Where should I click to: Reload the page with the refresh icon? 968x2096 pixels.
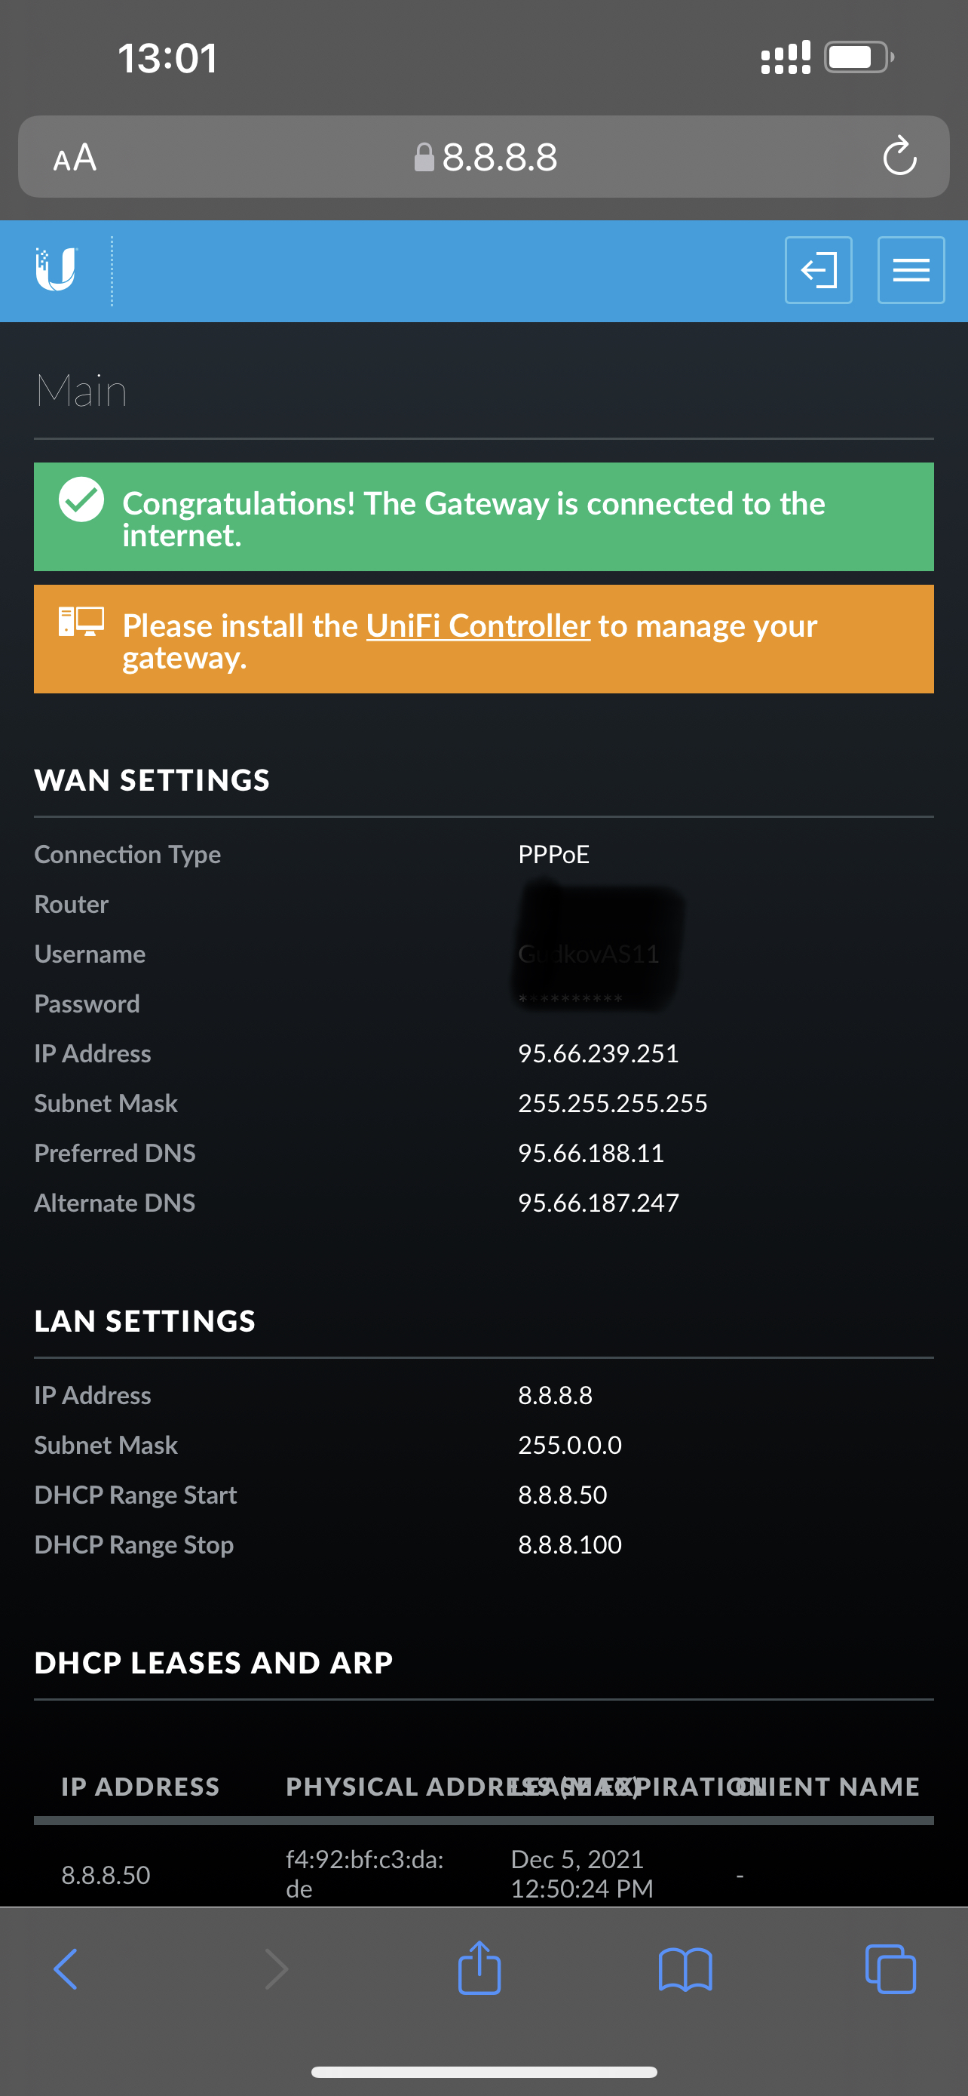click(899, 156)
